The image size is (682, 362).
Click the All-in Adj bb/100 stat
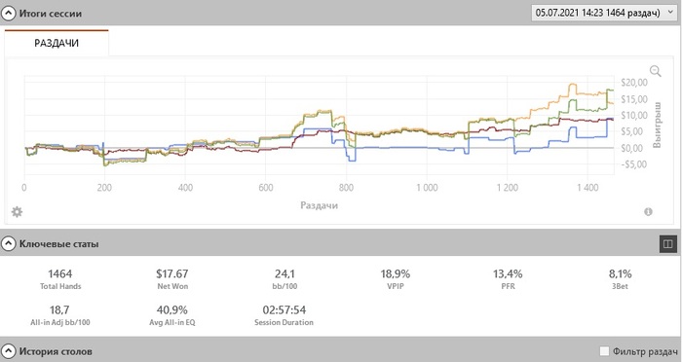pos(60,315)
